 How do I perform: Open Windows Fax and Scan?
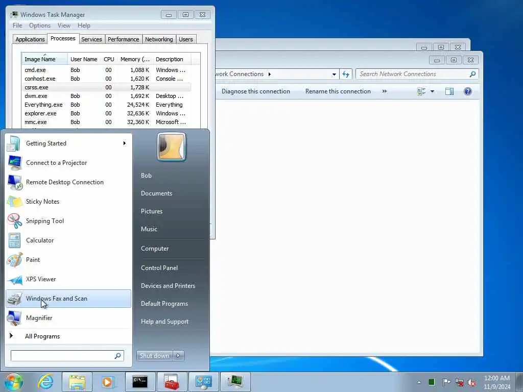pyautogui.click(x=68, y=298)
